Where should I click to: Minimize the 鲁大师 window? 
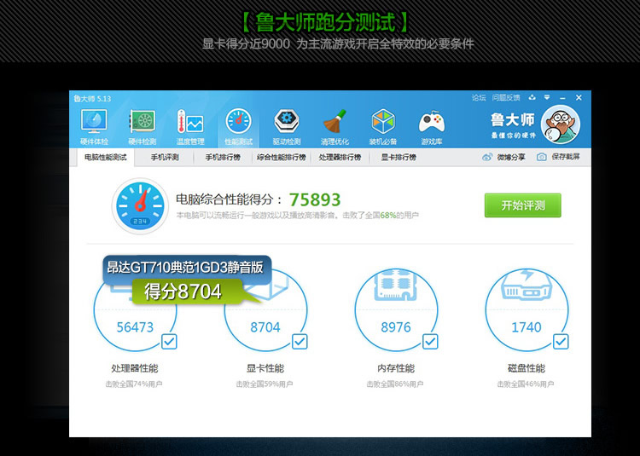(x=562, y=98)
